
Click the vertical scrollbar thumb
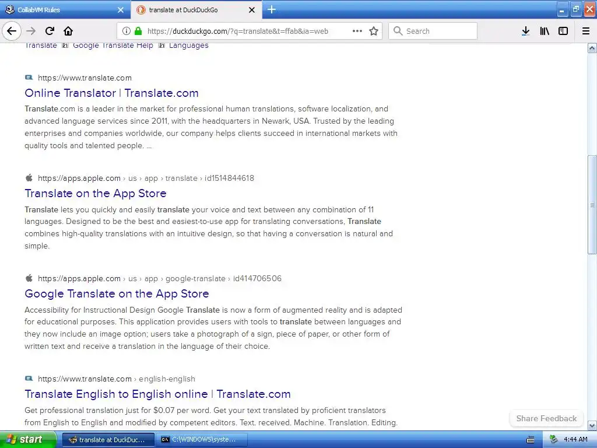click(592, 205)
